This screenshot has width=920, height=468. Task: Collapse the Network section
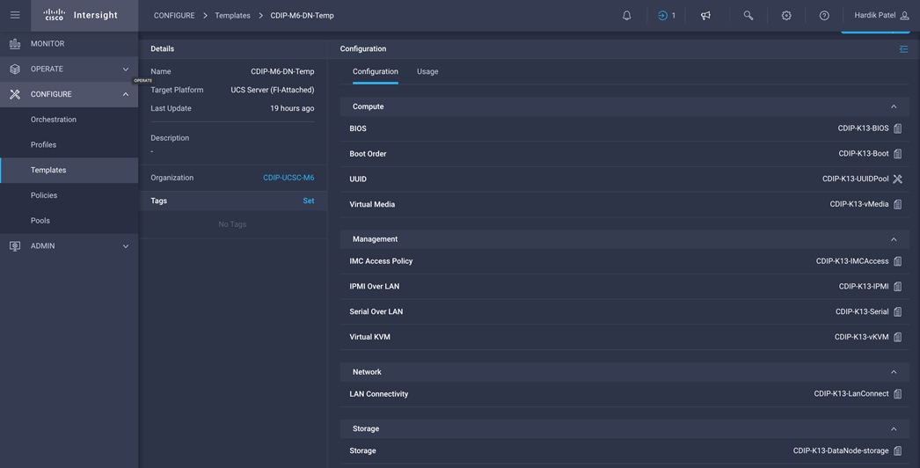click(894, 372)
